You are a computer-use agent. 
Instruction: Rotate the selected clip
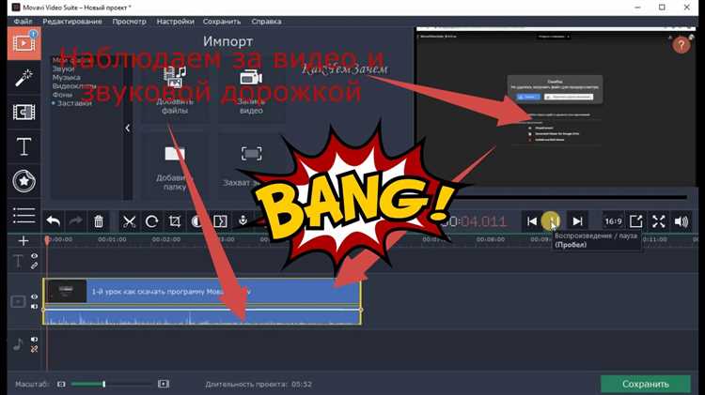point(151,221)
